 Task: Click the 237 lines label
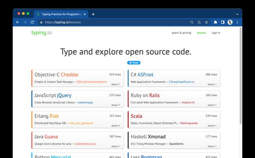(115, 95)
